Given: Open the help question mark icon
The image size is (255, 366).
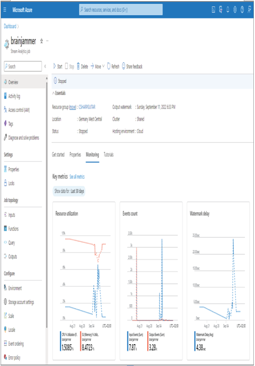Looking at the screenshot, I should pos(242,10).
